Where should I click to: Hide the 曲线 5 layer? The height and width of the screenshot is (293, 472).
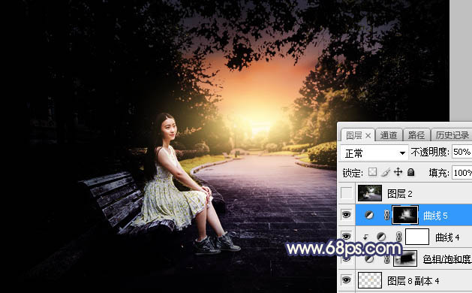(x=347, y=215)
